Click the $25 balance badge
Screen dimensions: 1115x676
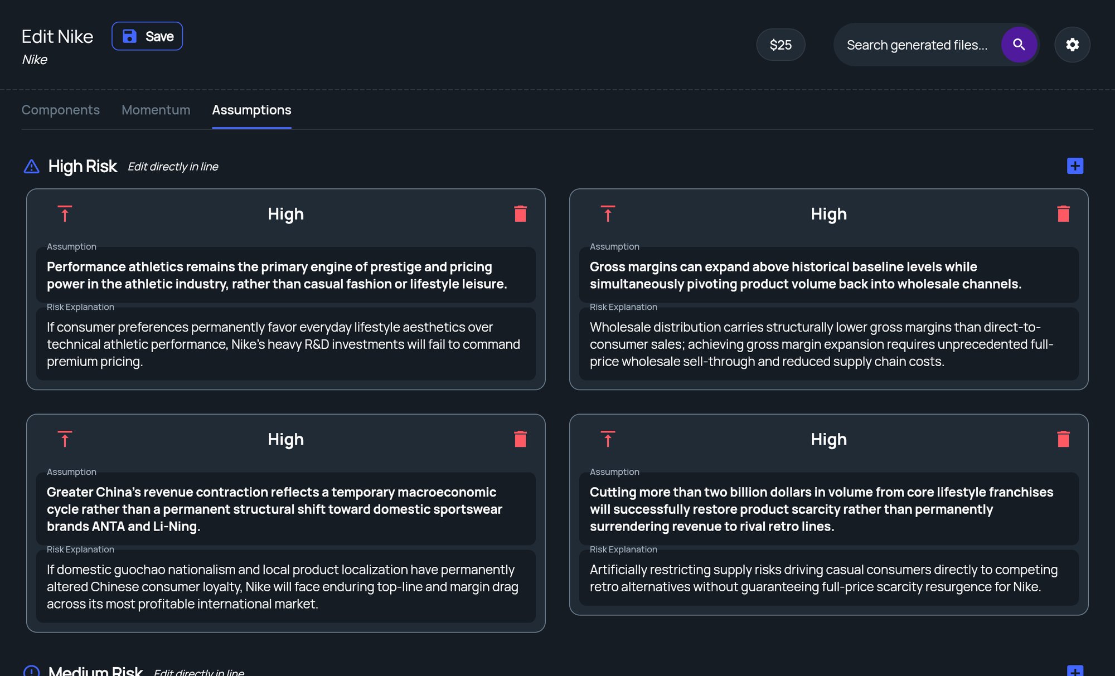[780, 45]
